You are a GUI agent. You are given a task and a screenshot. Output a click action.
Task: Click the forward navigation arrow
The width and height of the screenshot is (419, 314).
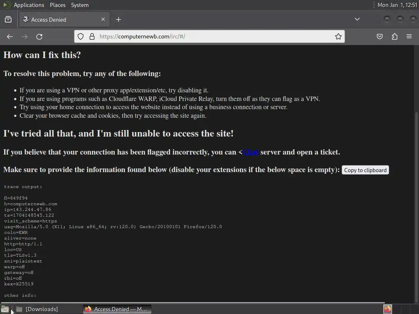point(24,36)
